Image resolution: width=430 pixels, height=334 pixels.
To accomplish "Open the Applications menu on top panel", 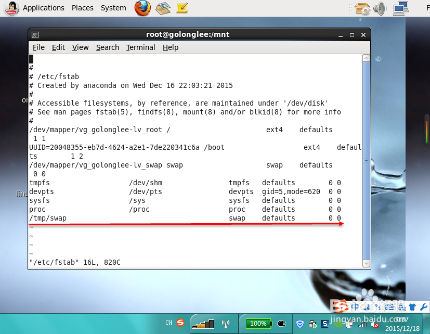I will (x=44, y=8).
